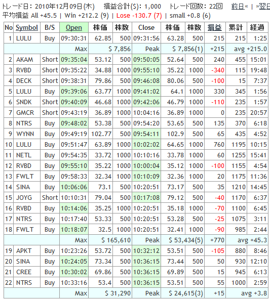
Task: Click the avg +45.3 summary
Action: 252,240
